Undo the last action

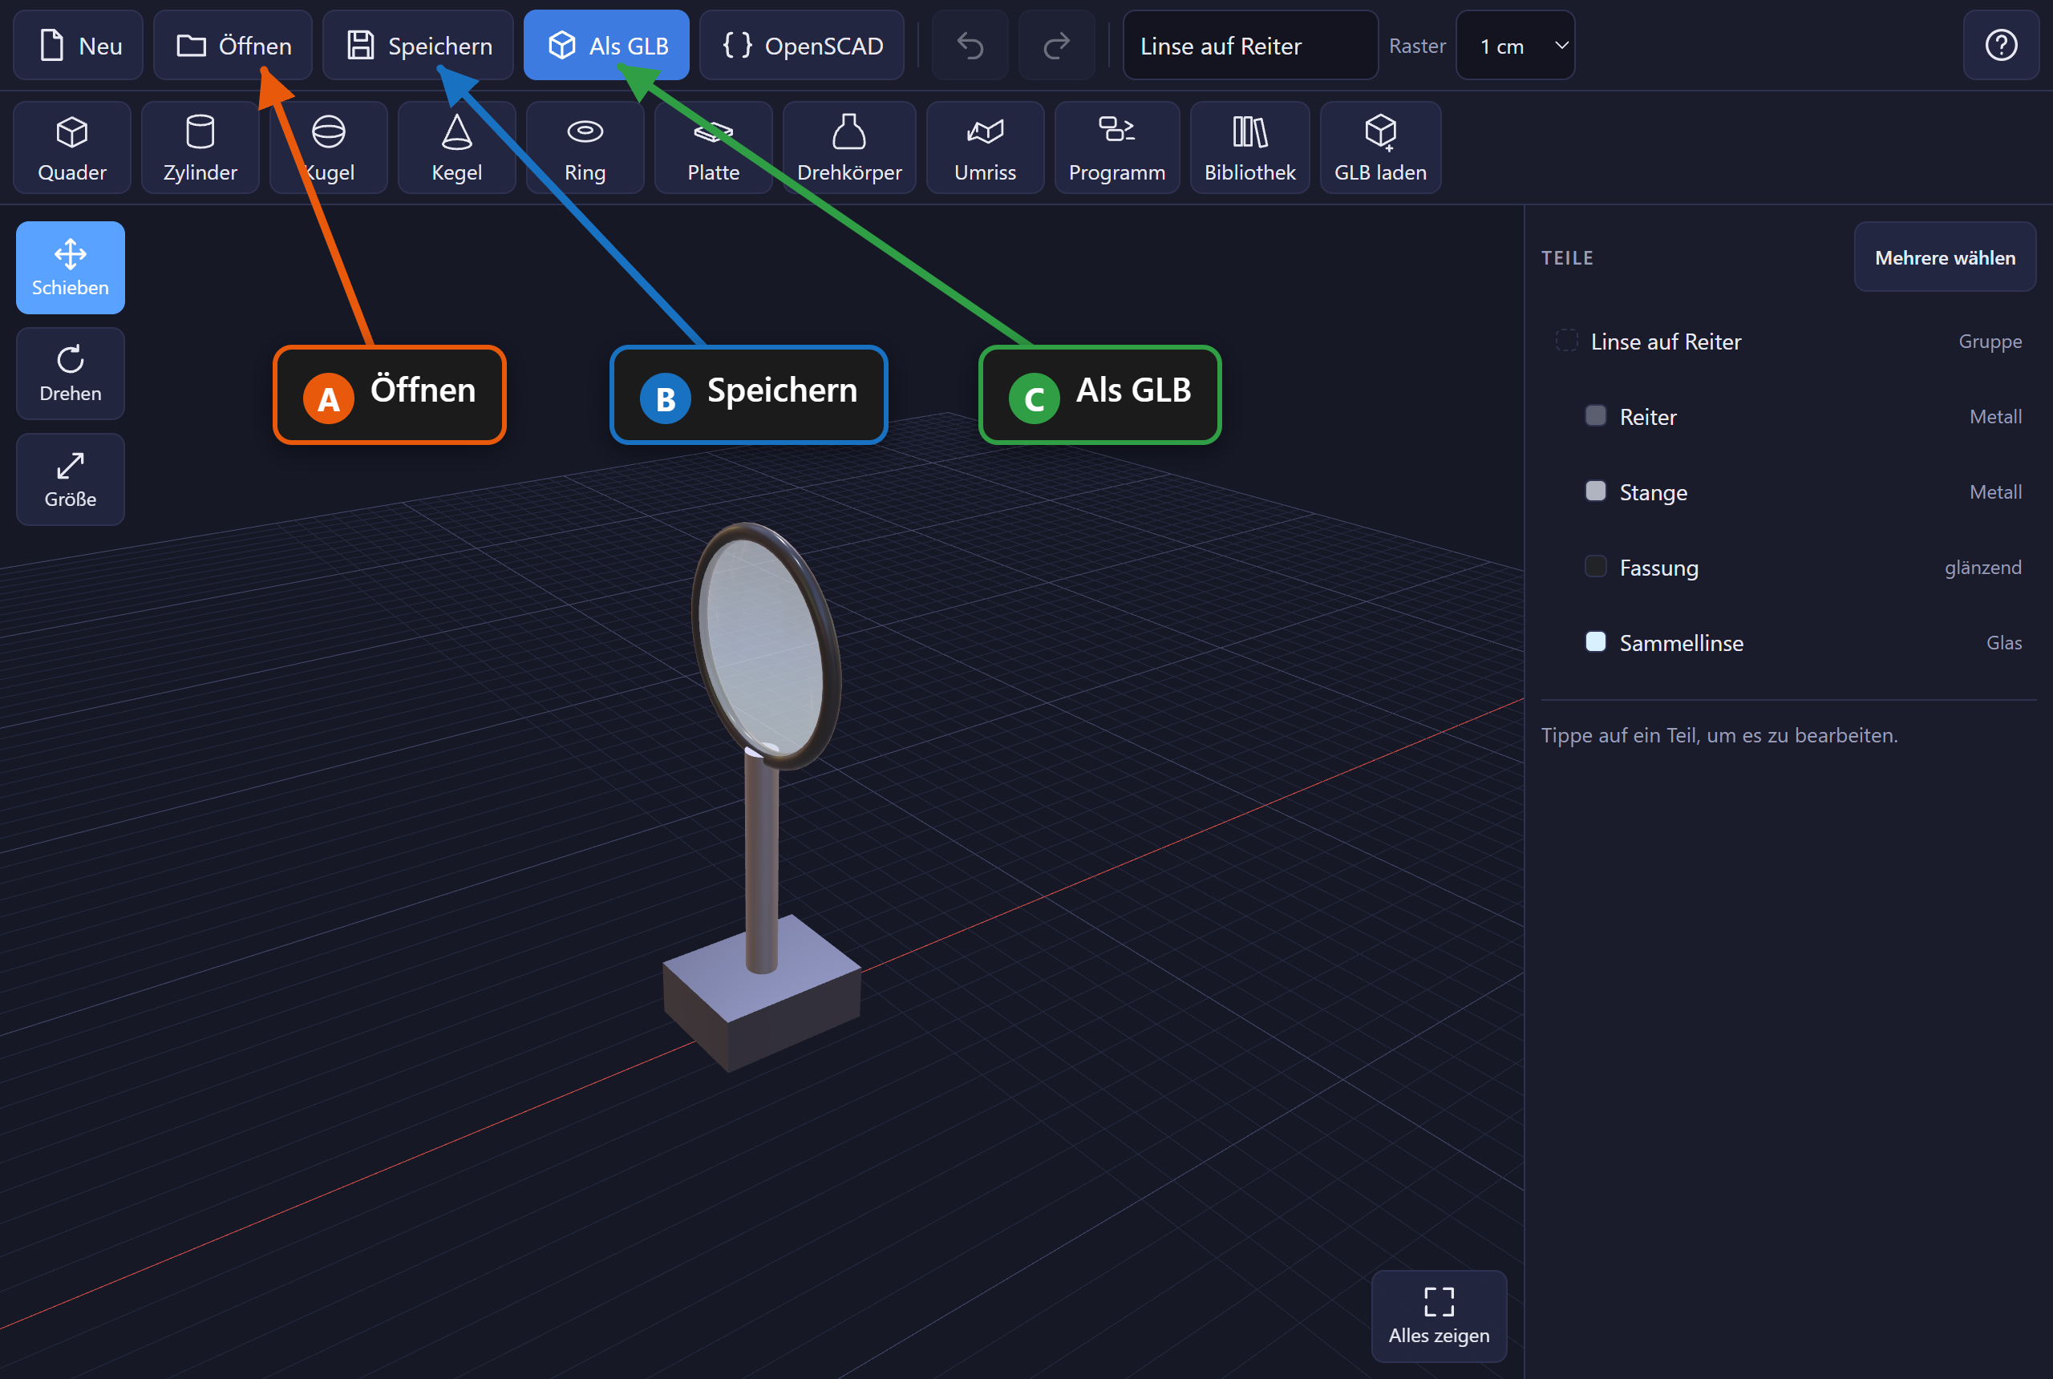click(x=970, y=46)
